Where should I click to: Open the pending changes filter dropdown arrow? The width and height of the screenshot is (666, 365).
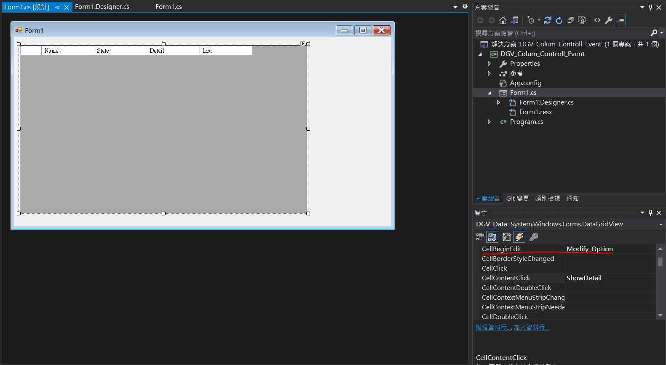pos(539,20)
